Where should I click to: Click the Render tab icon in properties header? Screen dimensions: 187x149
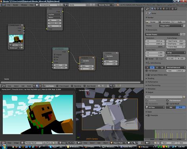(152, 9)
